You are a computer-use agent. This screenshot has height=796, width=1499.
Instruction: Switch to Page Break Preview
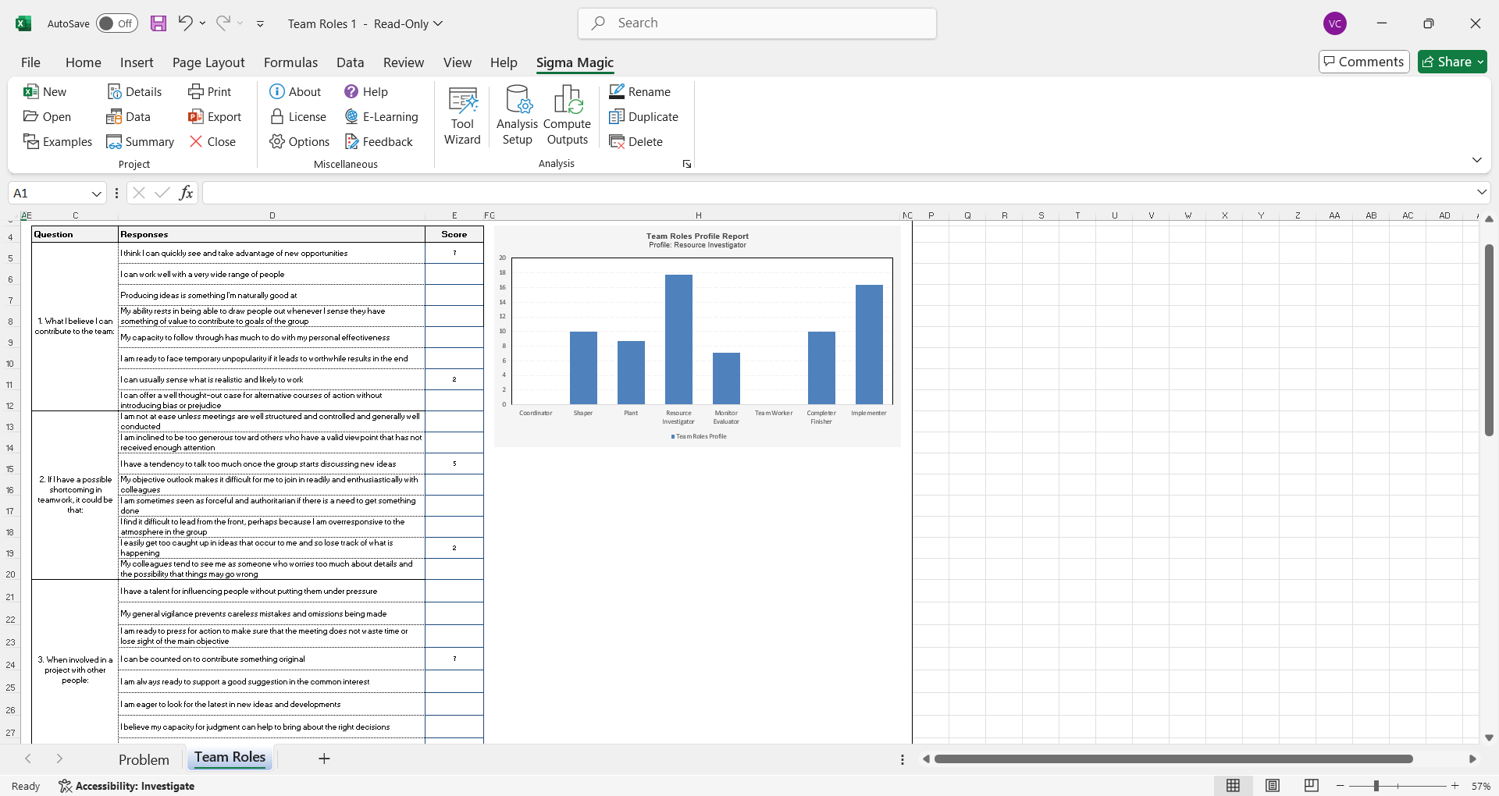click(x=1312, y=786)
